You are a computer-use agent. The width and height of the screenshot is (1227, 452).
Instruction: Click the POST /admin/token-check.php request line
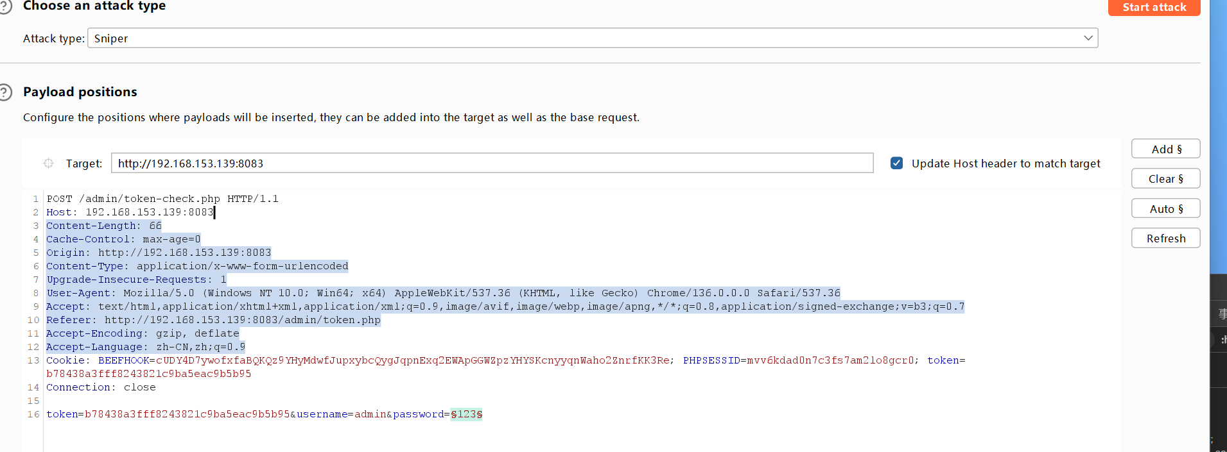[x=162, y=199]
